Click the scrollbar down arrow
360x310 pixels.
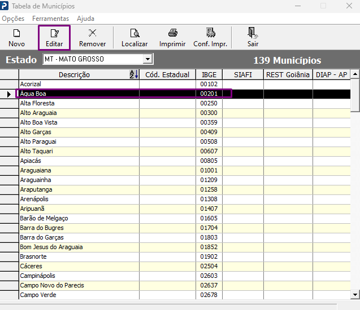(x=355, y=295)
